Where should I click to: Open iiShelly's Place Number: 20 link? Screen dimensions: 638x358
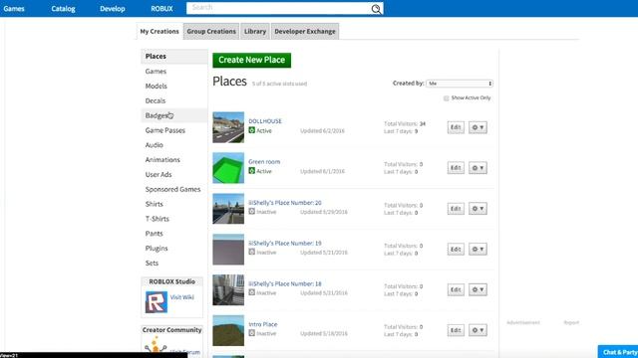click(285, 202)
